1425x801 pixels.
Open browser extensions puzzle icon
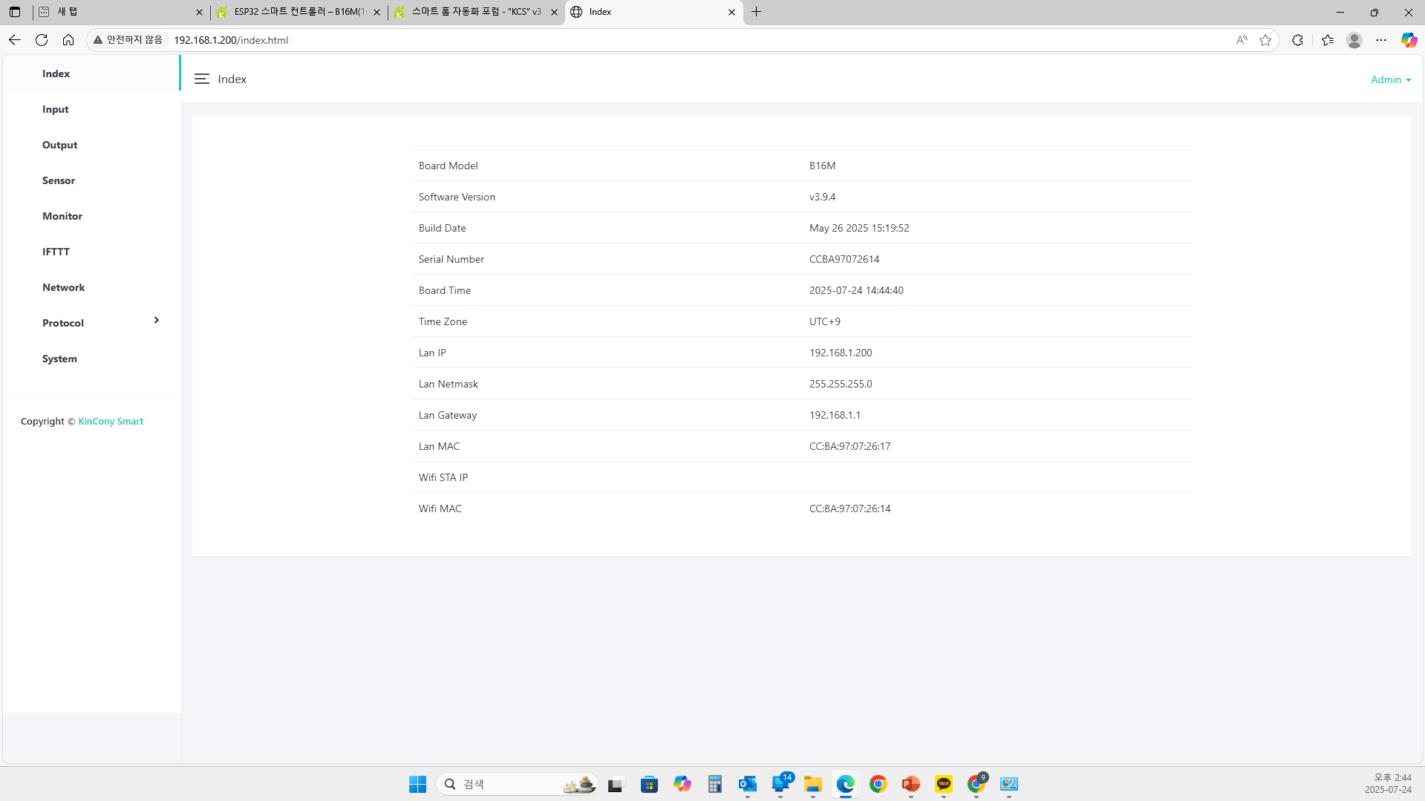[x=1297, y=40]
